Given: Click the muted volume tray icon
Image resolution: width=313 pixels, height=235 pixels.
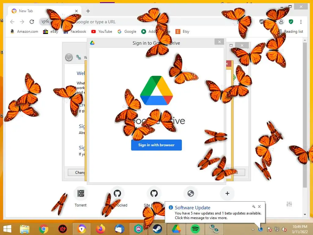Looking at the screenshot, I should 284,229.
